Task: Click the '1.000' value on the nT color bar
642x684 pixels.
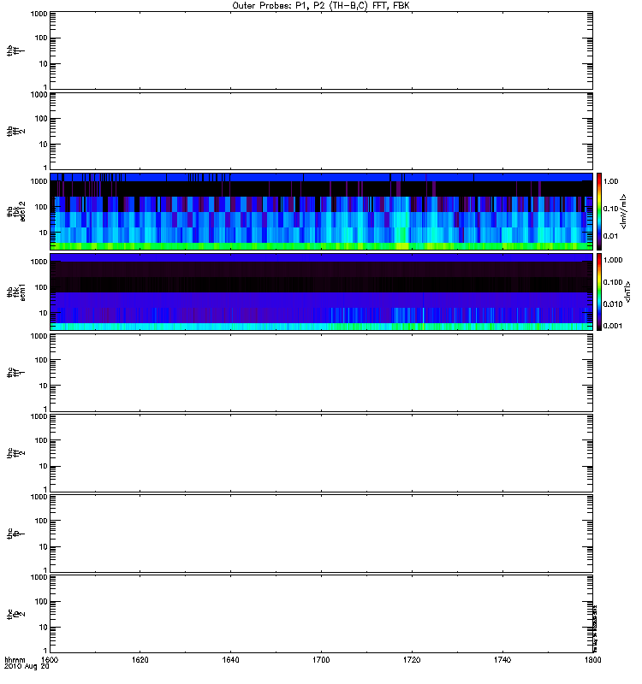Action: click(613, 260)
